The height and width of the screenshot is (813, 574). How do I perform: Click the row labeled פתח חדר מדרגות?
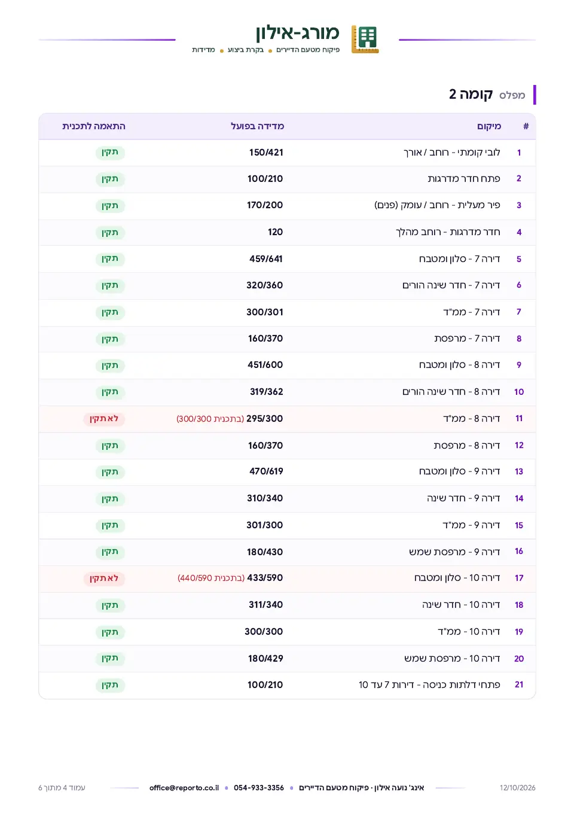point(287,179)
